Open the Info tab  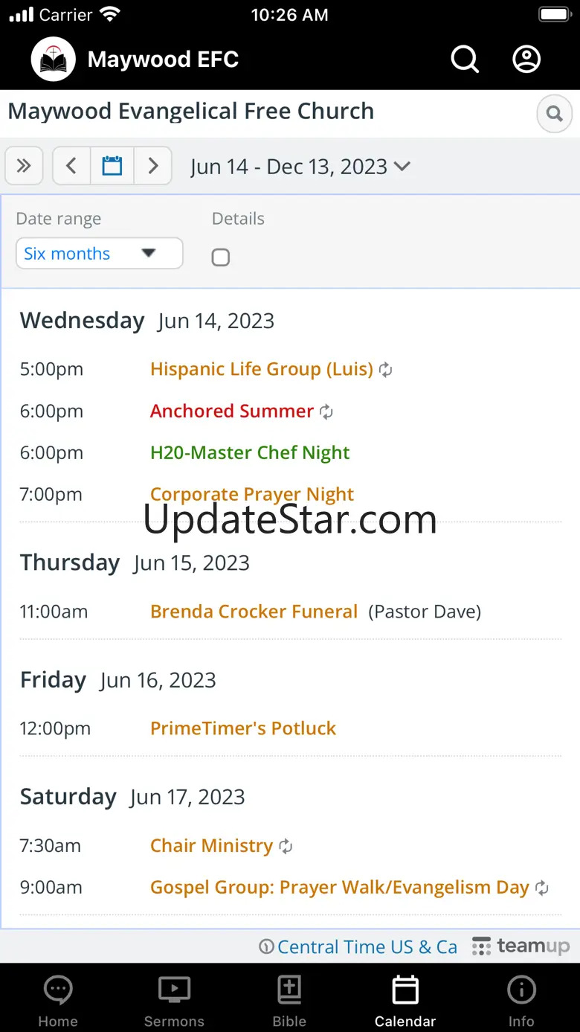(x=521, y=999)
